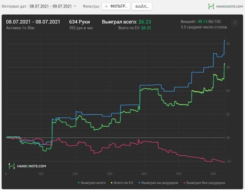Click the Винрейт label
This screenshot has width=245, height=190.
(x=189, y=22)
